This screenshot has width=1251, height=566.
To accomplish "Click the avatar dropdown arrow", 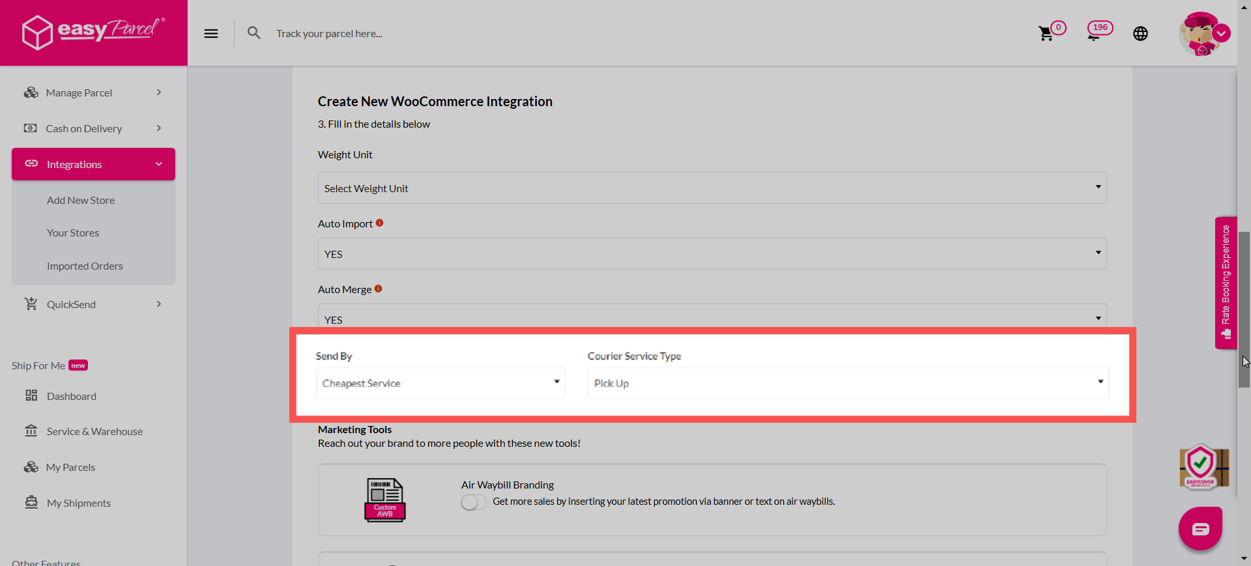I will [x=1222, y=33].
